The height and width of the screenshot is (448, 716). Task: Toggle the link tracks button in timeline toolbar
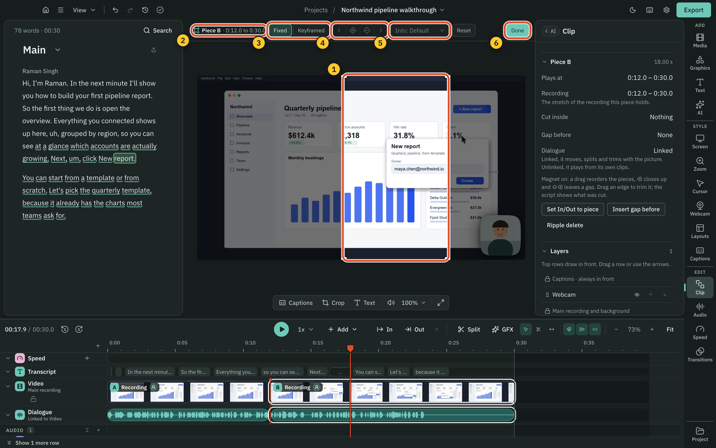(x=595, y=329)
